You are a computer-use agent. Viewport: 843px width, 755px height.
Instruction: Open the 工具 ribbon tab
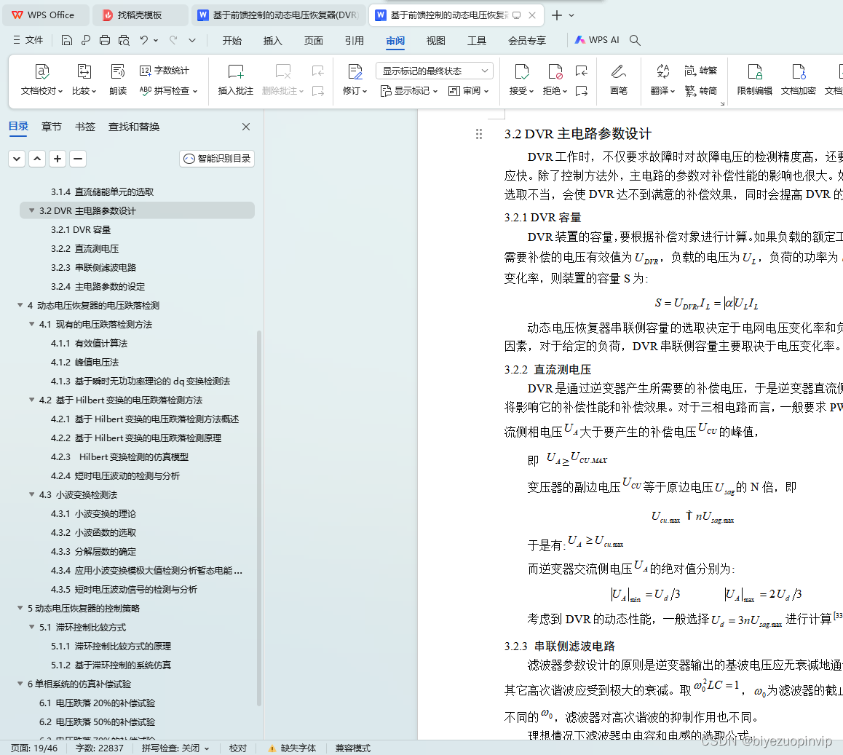[x=476, y=40]
